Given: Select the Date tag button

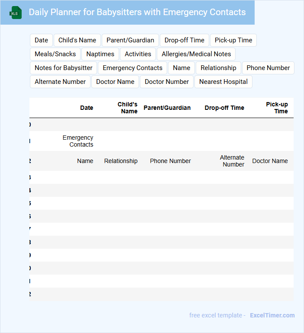Looking at the screenshot, I should (41, 40).
